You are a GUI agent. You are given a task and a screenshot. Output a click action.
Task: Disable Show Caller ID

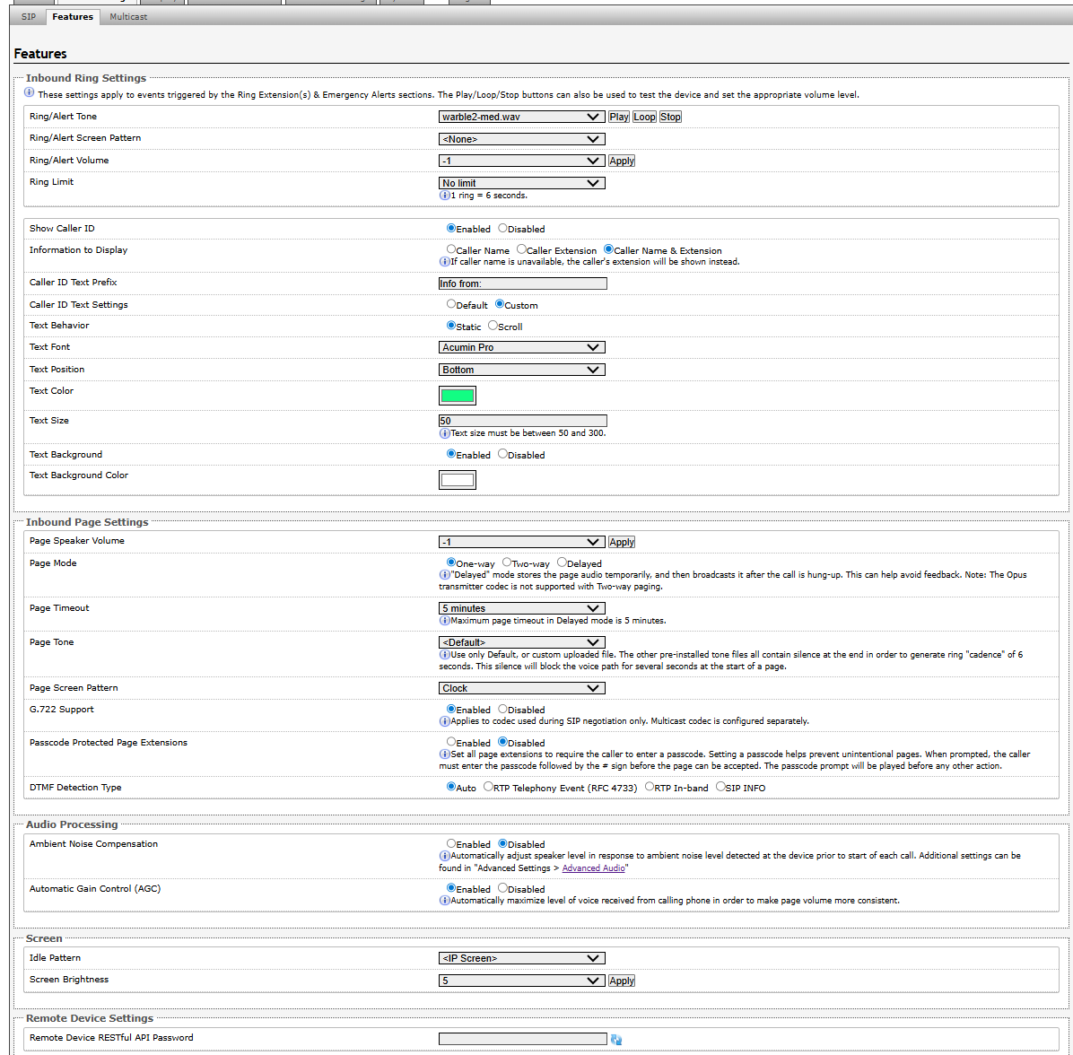tap(502, 228)
